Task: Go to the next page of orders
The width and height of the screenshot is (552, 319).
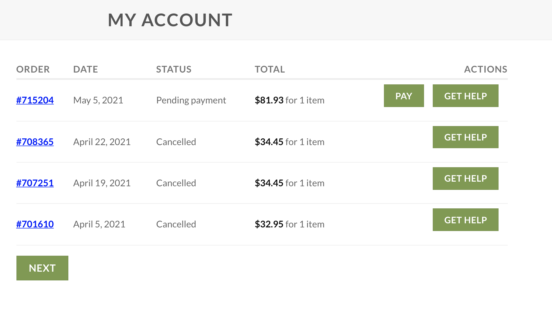Action: coord(42,268)
